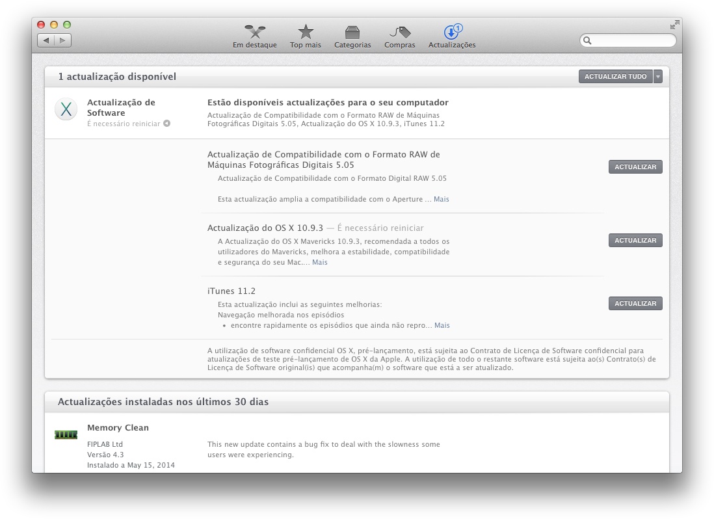714x519 pixels.
Task: Select 'Instalado a May 15, 2014' text
Action: (x=131, y=465)
